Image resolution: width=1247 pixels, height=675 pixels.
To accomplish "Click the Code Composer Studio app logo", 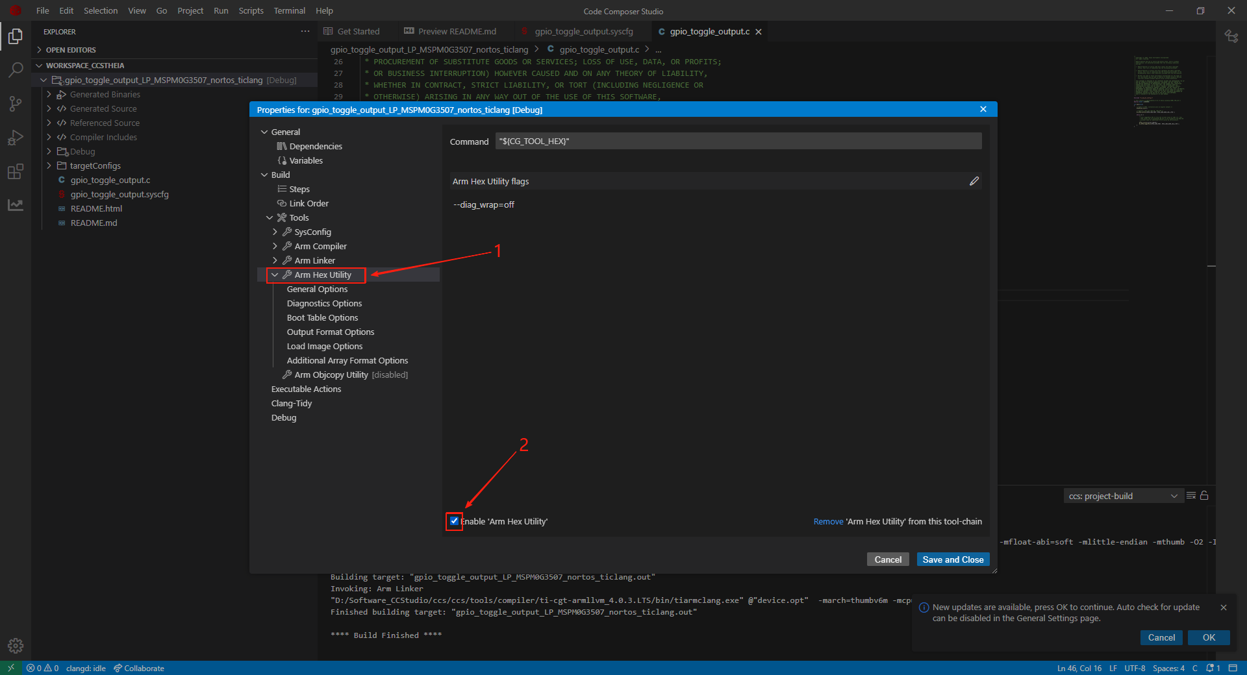I will tap(16, 10).
